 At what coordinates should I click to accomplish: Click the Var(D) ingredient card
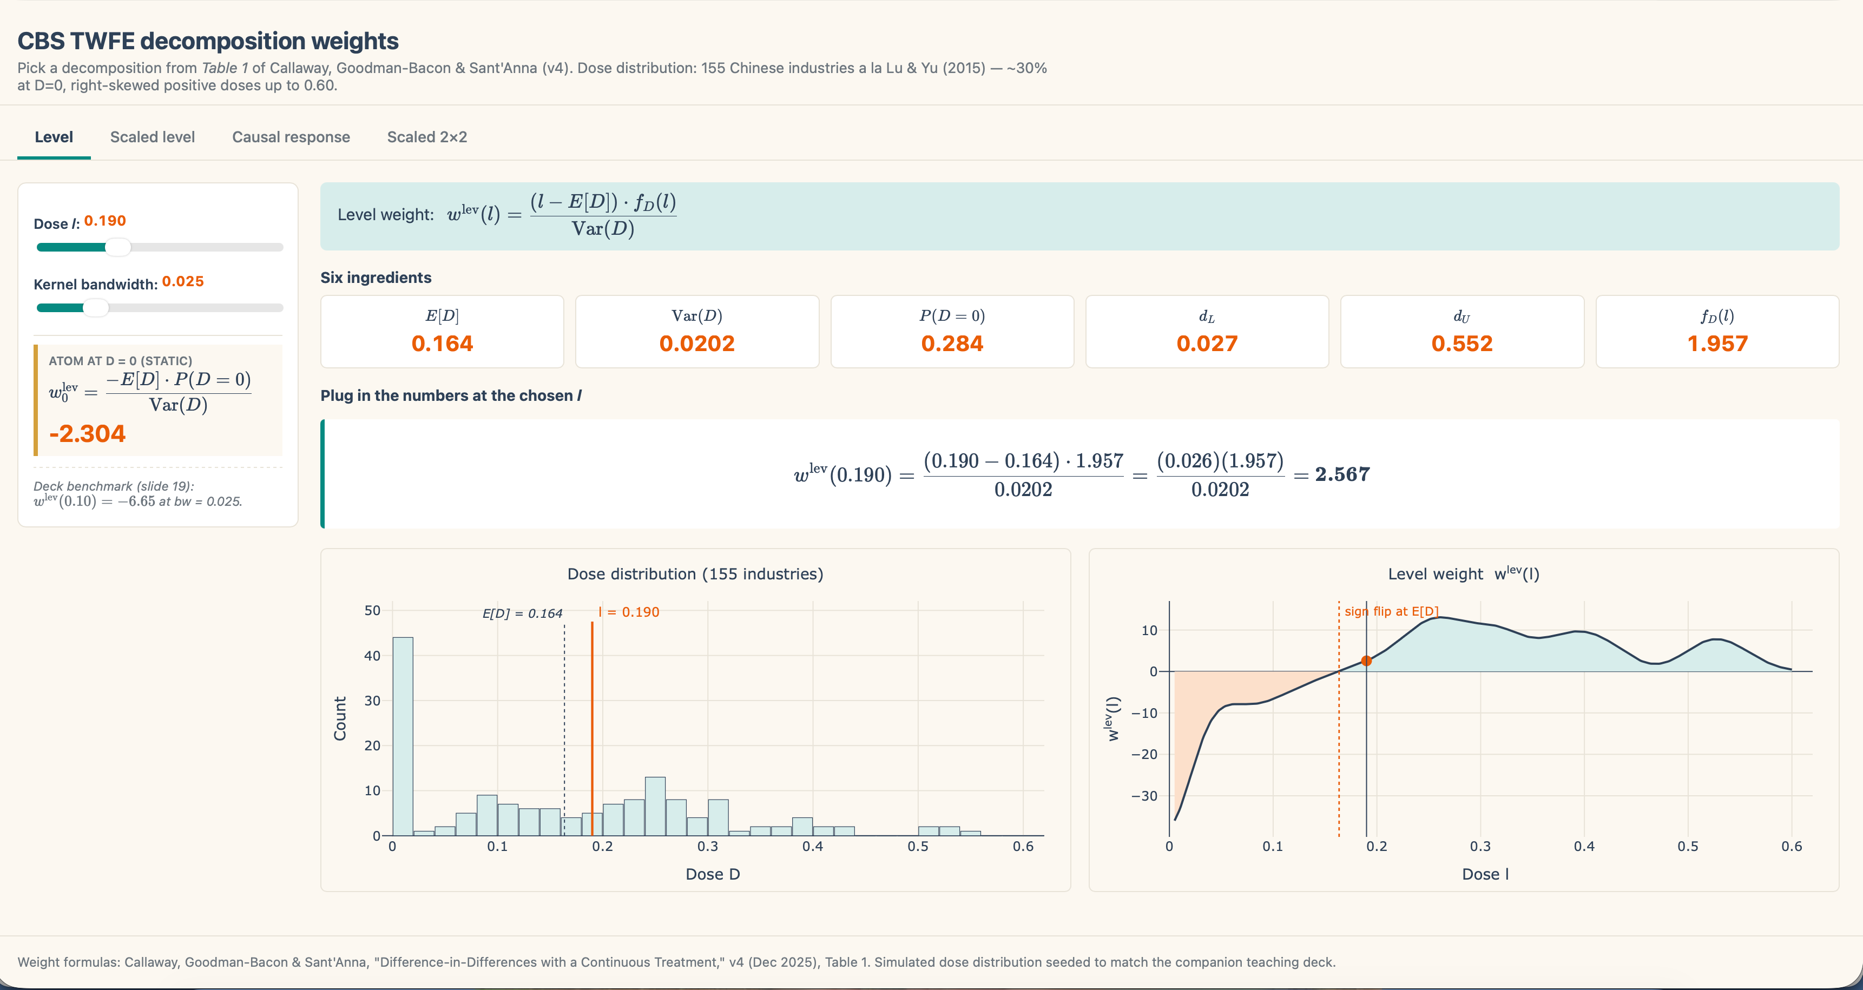click(696, 332)
